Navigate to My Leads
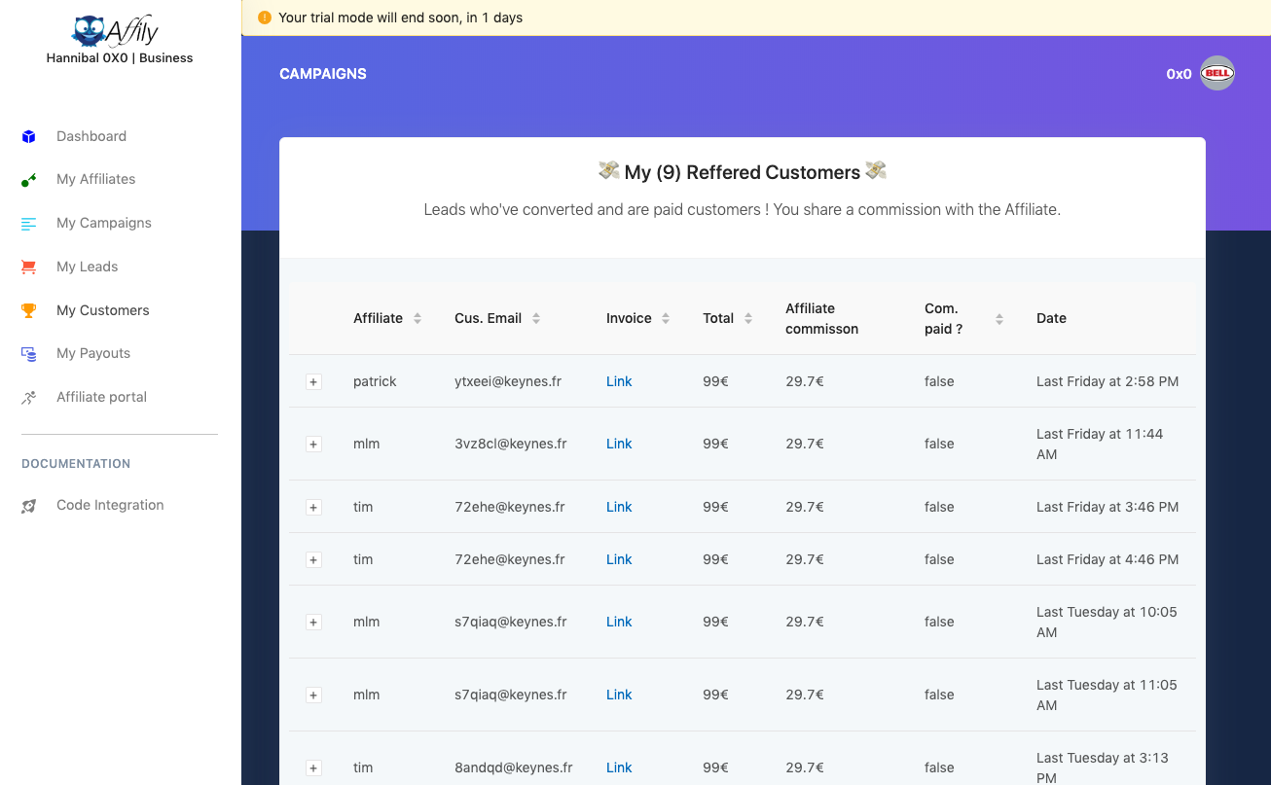 pyautogui.click(x=87, y=267)
